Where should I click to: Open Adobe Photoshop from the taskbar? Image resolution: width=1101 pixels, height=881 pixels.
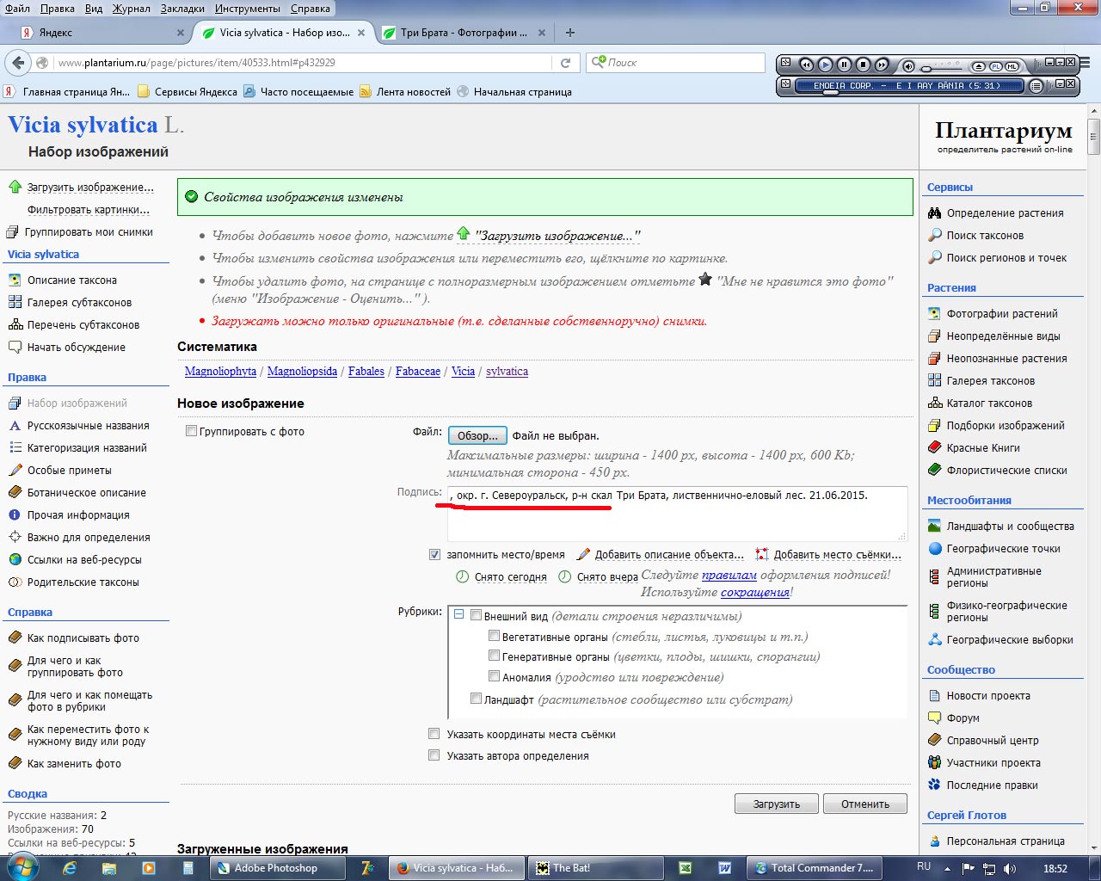(267, 868)
